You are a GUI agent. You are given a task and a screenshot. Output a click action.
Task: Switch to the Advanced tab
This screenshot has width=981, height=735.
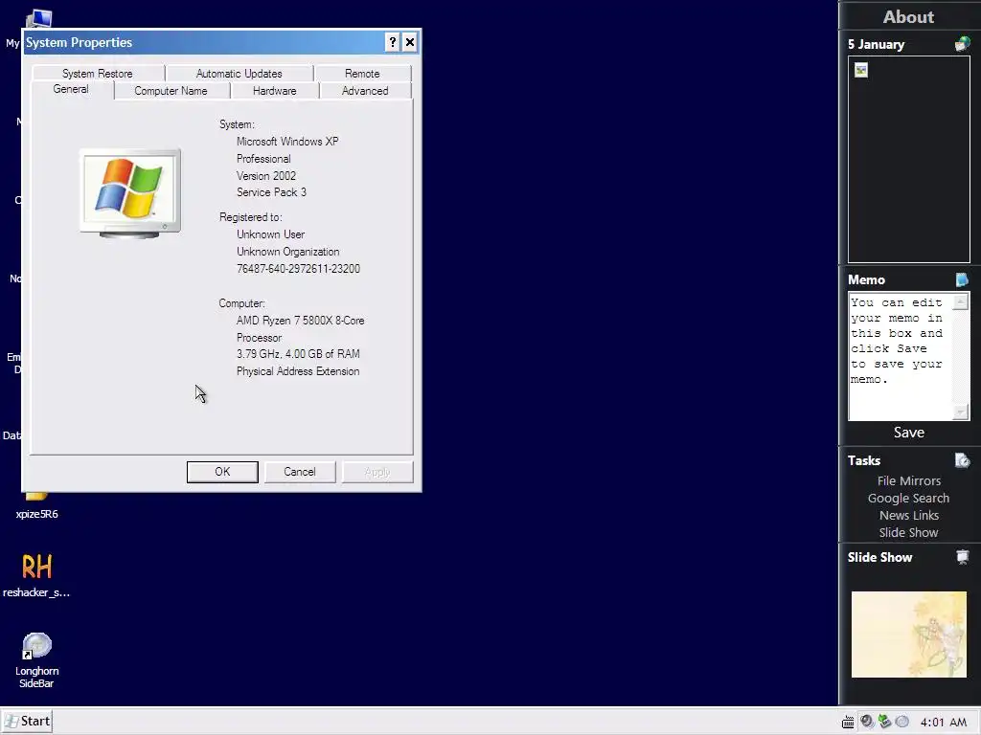point(365,91)
